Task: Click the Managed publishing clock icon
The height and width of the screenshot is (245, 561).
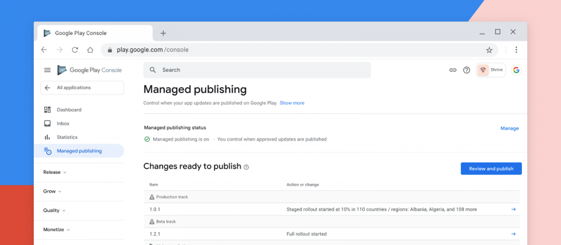Action: [47, 151]
